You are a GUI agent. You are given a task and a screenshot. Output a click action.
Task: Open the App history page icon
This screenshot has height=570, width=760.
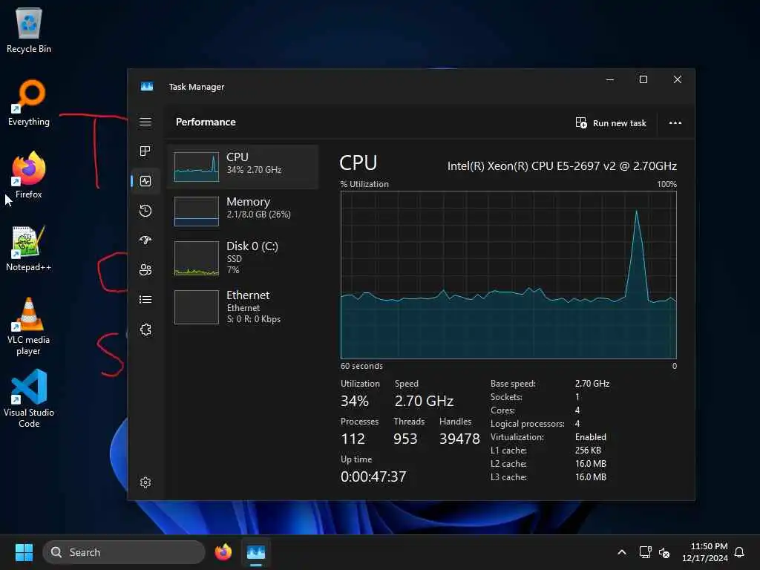click(145, 211)
